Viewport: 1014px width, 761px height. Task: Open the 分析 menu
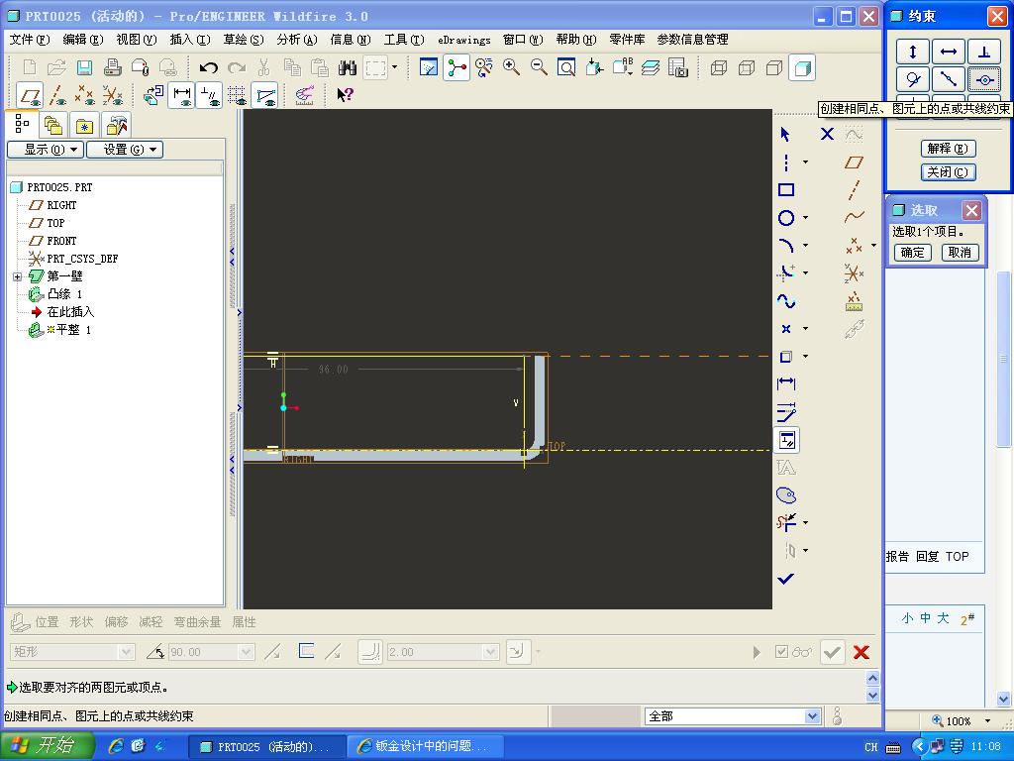click(x=297, y=40)
